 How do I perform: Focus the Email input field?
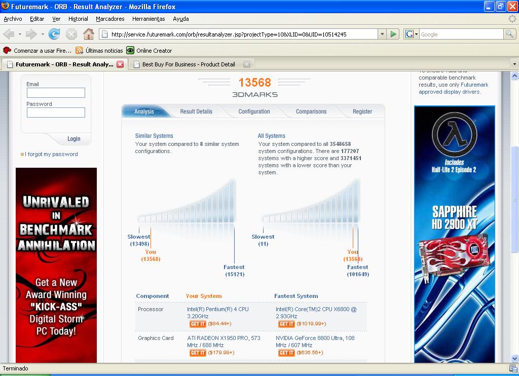click(56, 93)
